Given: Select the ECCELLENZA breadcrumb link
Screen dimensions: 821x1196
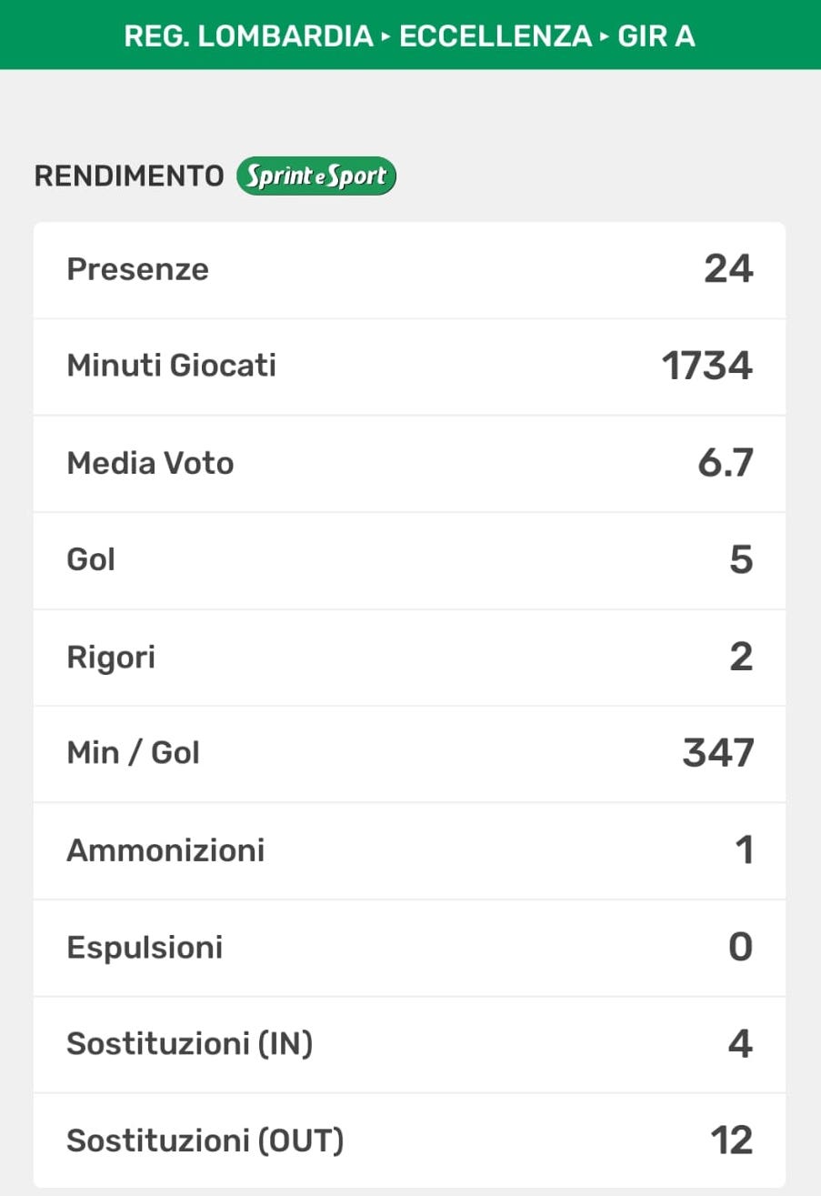Looking at the screenshot, I should 496,36.
